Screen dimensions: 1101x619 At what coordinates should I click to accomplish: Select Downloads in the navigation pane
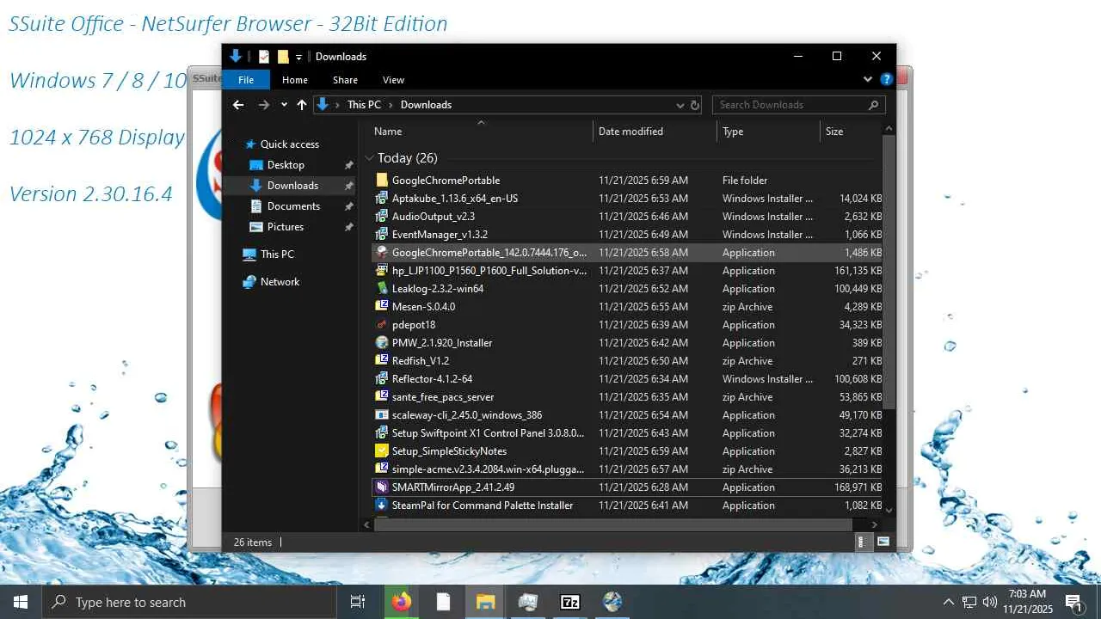(x=292, y=186)
